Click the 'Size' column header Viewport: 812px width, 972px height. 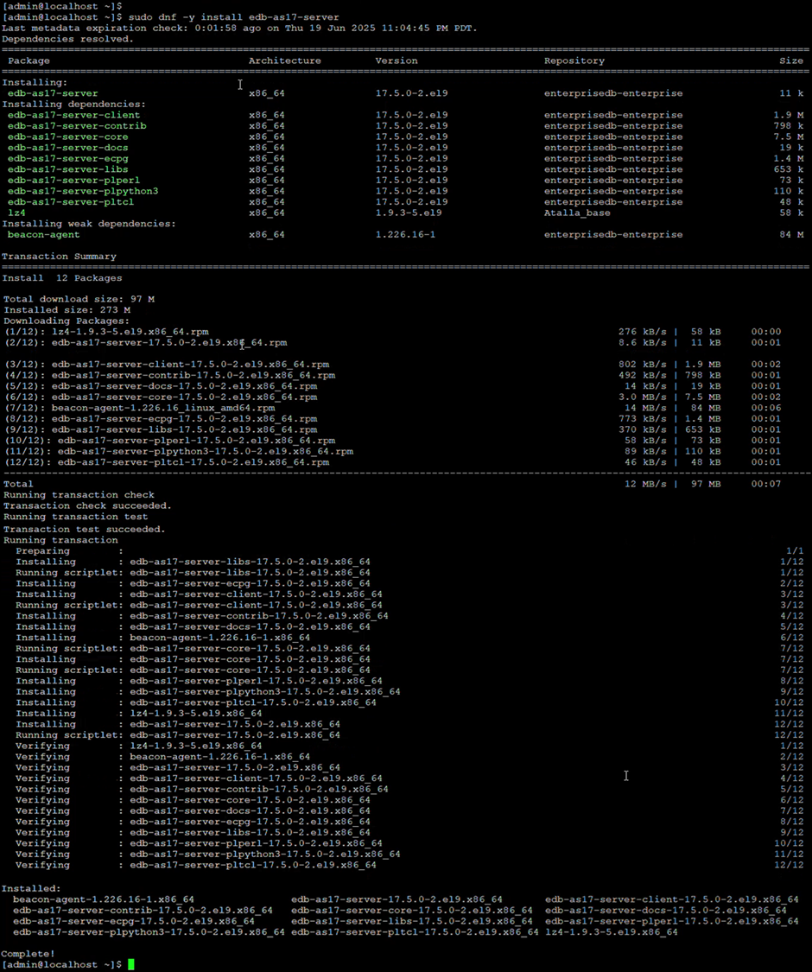[791, 60]
